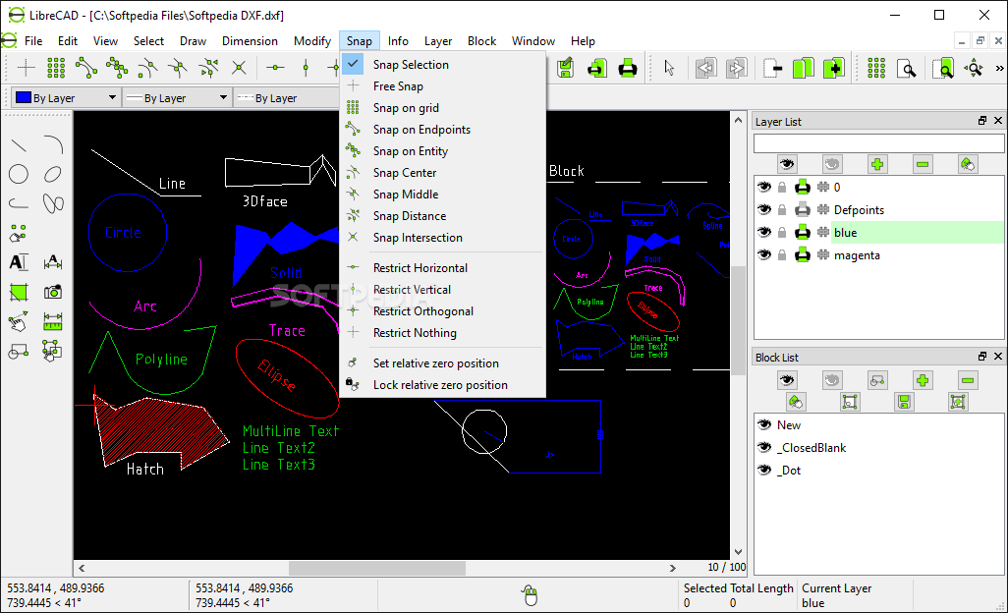Image resolution: width=1008 pixels, height=613 pixels.
Task: Open the Dimension menu
Action: [250, 40]
